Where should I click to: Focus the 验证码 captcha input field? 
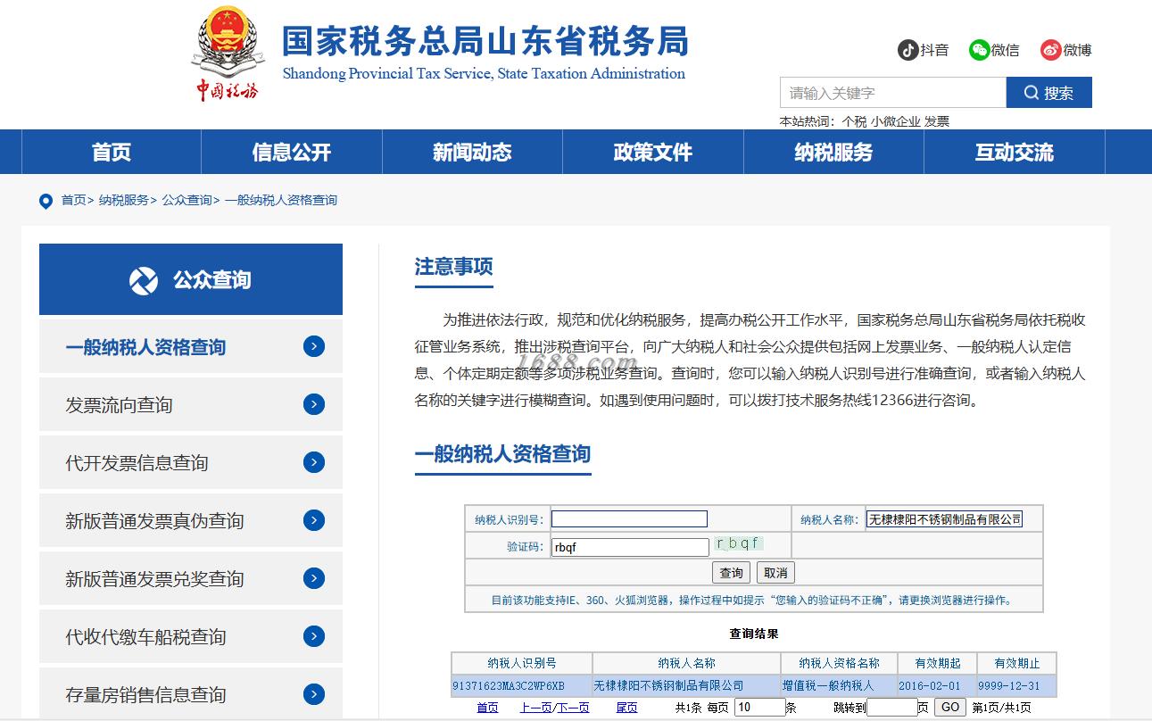(630, 547)
